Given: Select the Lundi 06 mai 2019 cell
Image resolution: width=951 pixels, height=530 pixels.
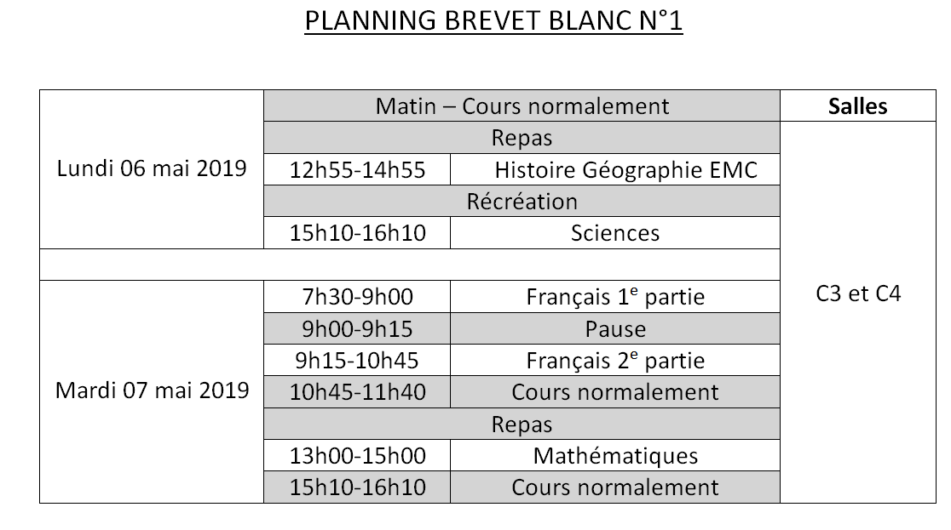Looking at the screenshot, I should pyautogui.click(x=152, y=168).
